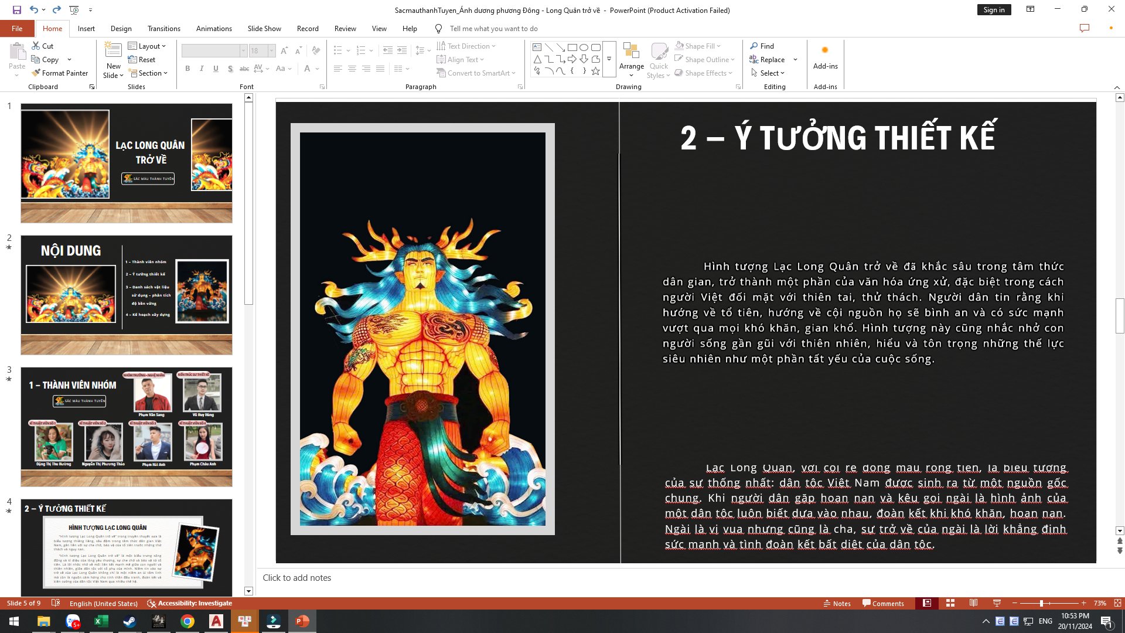
Task: Open the Transitions tab
Action: point(164,29)
